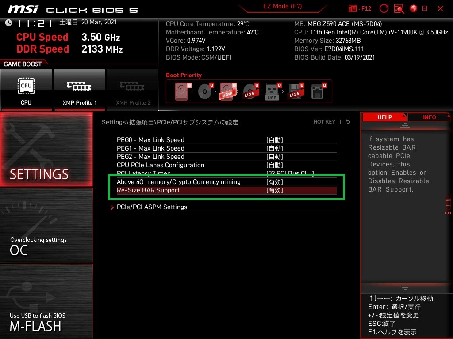This screenshot has width=453, height=339.
Task: Click the Memory Size 32768MB text
Action: click(x=327, y=41)
